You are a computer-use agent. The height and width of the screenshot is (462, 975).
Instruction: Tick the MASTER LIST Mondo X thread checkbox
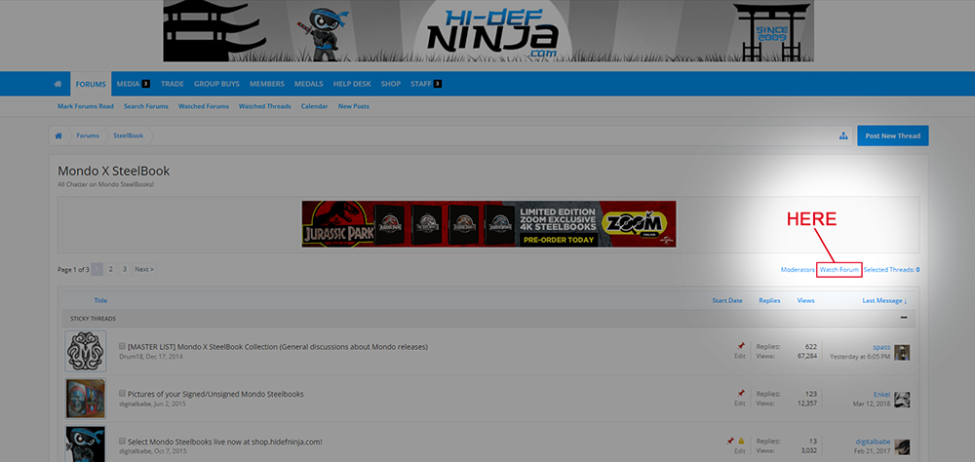click(123, 346)
